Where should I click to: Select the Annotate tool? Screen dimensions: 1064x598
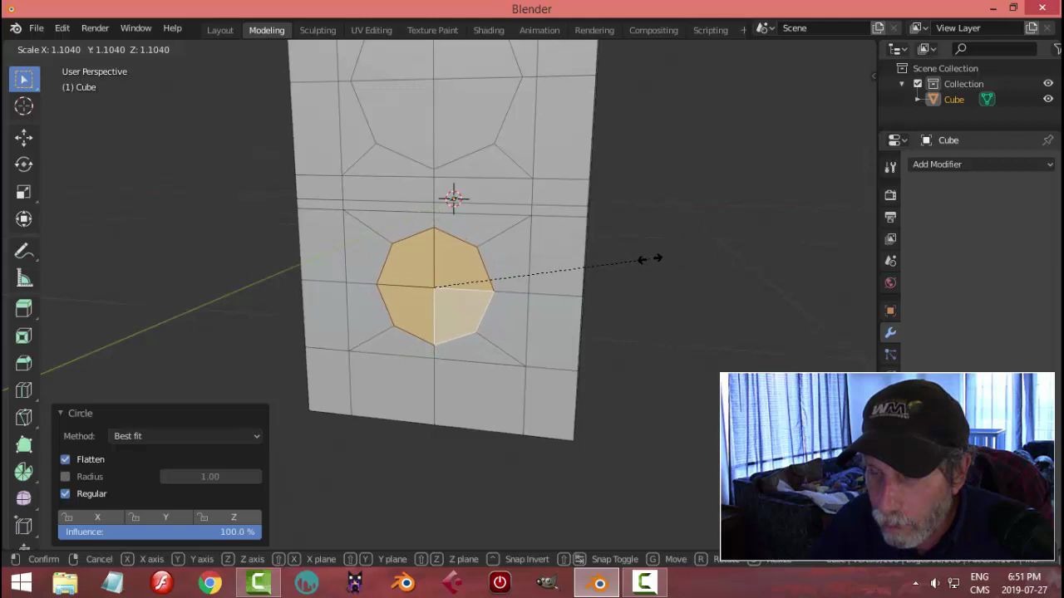(23, 251)
